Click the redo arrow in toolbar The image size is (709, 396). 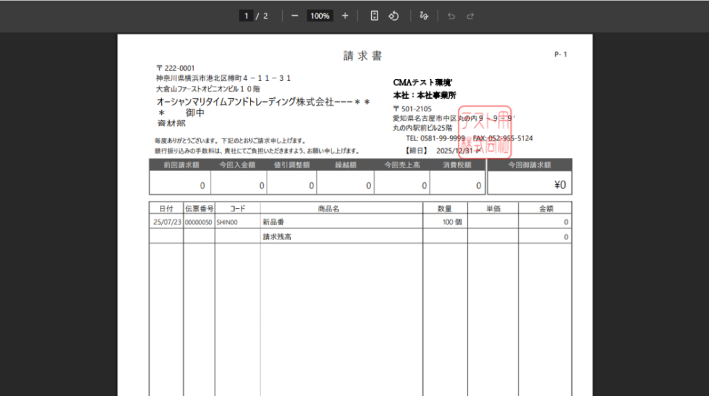[470, 16]
